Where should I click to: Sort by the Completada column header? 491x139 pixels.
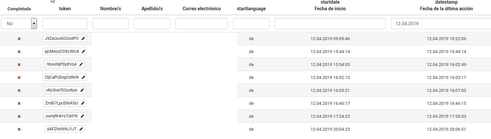click(19, 9)
